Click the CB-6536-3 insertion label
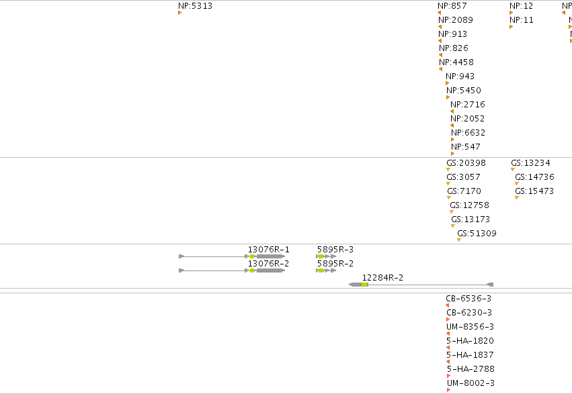Screen dimensions: 572x394 (468, 299)
